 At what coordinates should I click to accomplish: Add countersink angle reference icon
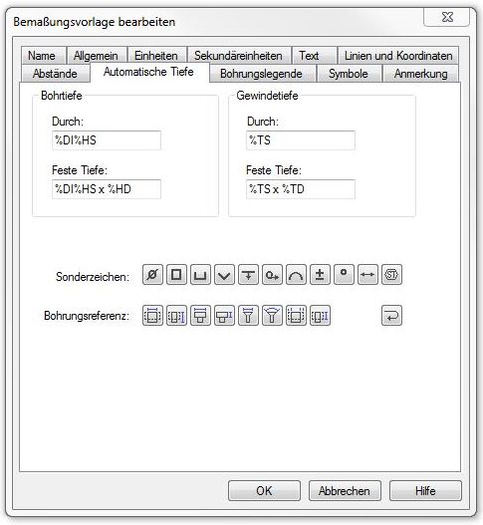pos(272,316)
